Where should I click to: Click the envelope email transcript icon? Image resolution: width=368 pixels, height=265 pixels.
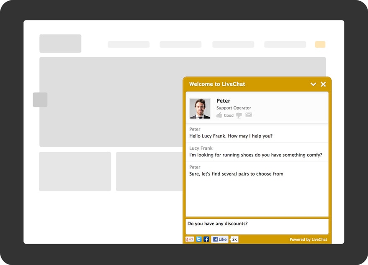coord(249,115)
